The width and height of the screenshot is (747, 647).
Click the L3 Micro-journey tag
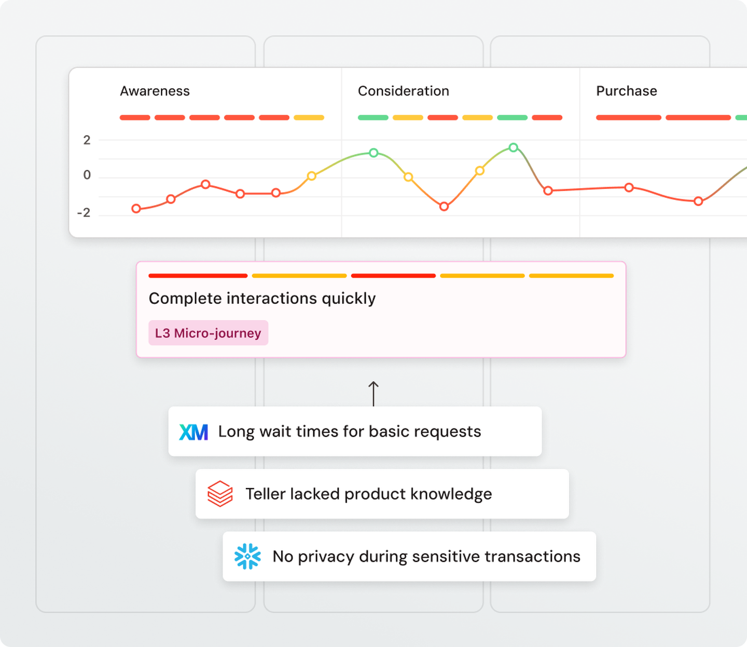point(208,333)
